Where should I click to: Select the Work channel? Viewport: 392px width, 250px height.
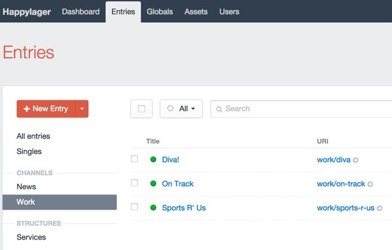(59, 202)
